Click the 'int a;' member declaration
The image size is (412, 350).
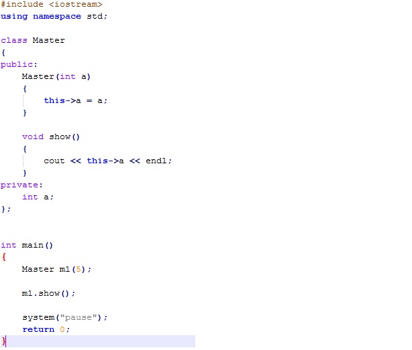pyautogui.click(x=38, y=197)
